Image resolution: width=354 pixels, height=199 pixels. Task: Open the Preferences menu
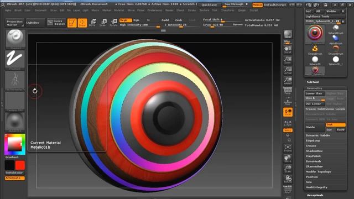[155, 11]
